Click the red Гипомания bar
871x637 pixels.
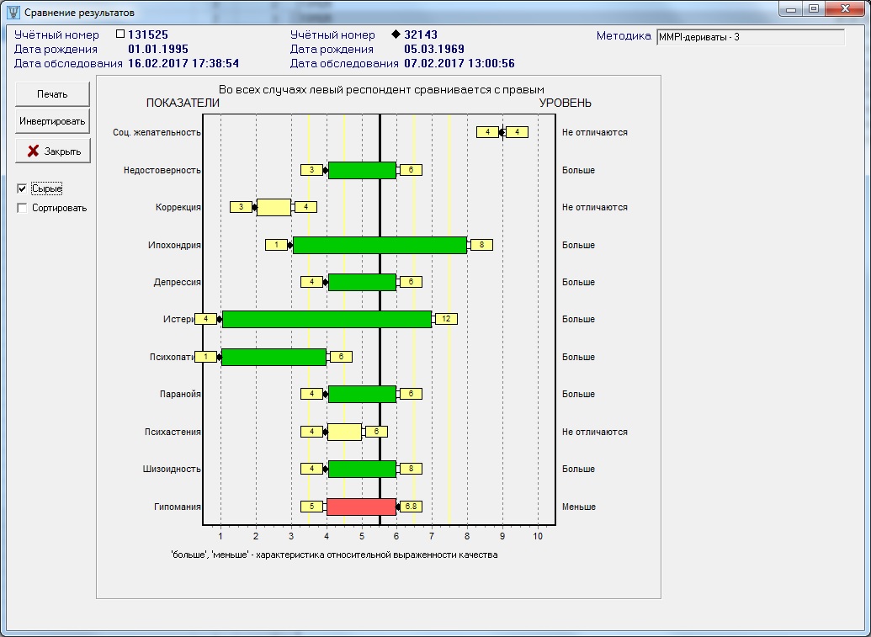point(361,507)
